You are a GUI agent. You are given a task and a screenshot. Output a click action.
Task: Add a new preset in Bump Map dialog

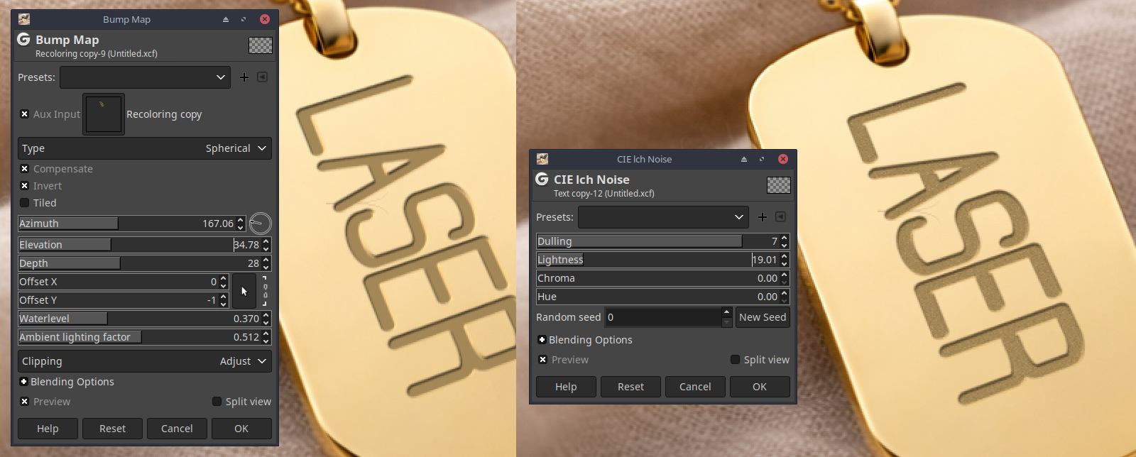click(244, 77)
